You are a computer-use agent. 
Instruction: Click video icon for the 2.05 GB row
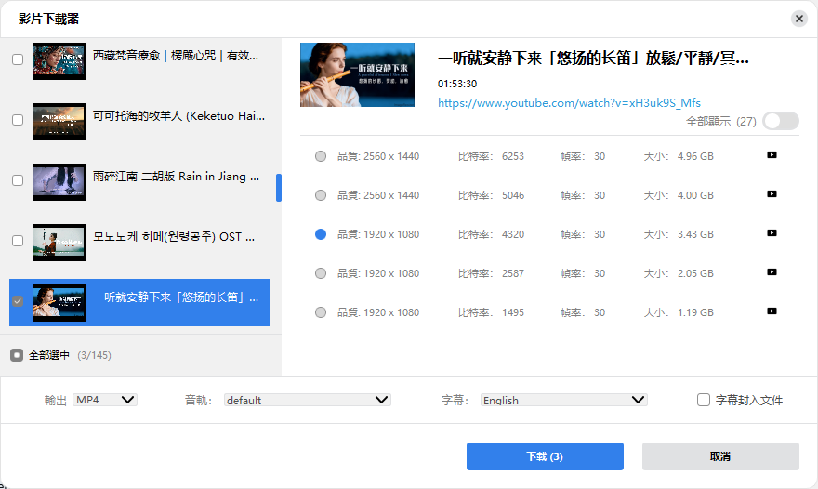pyautogui.click(x=772, y=271)
